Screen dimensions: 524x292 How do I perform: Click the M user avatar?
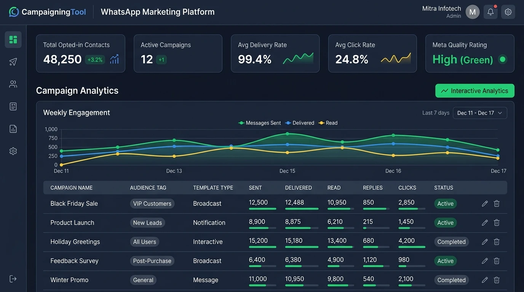tap(473, 12)
